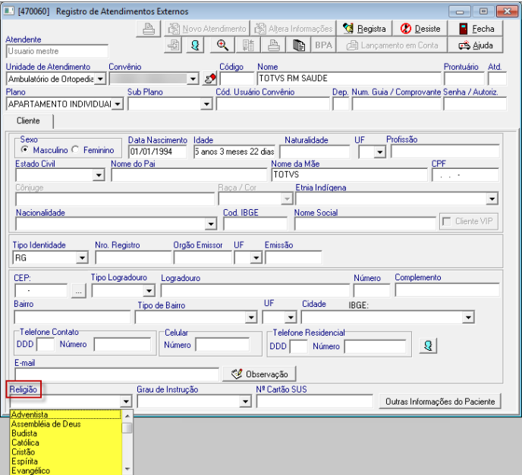The height and width of the screenshot is (475, 522).
Task: Choose Assembléia de Deus option
Action: tap(66, 423)
